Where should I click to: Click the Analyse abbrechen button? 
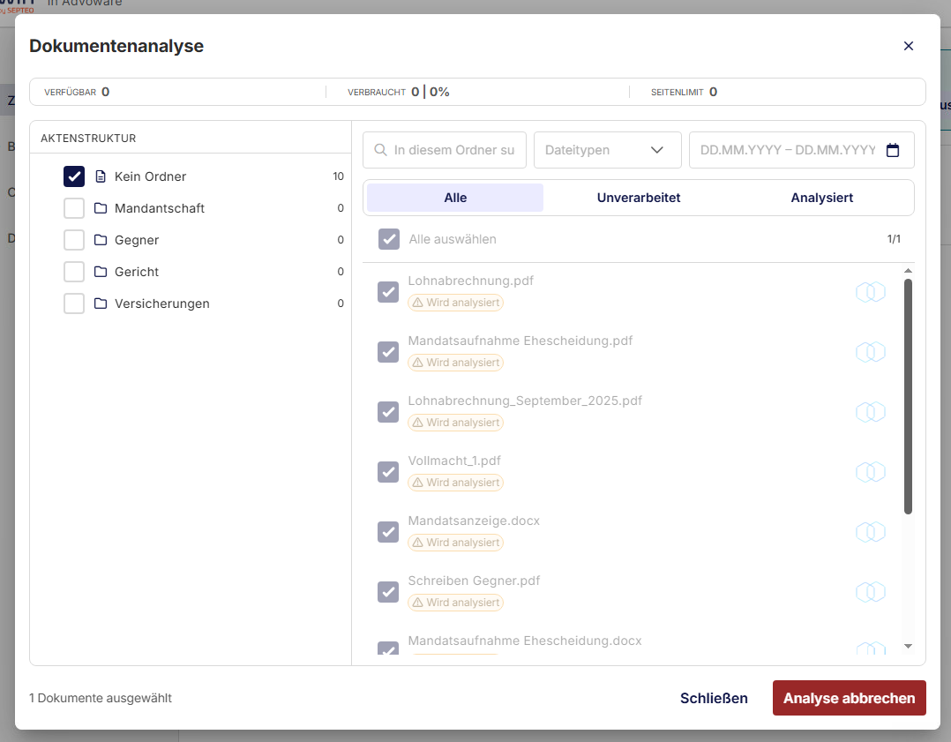pyautogui.click(x=849, y=698)
